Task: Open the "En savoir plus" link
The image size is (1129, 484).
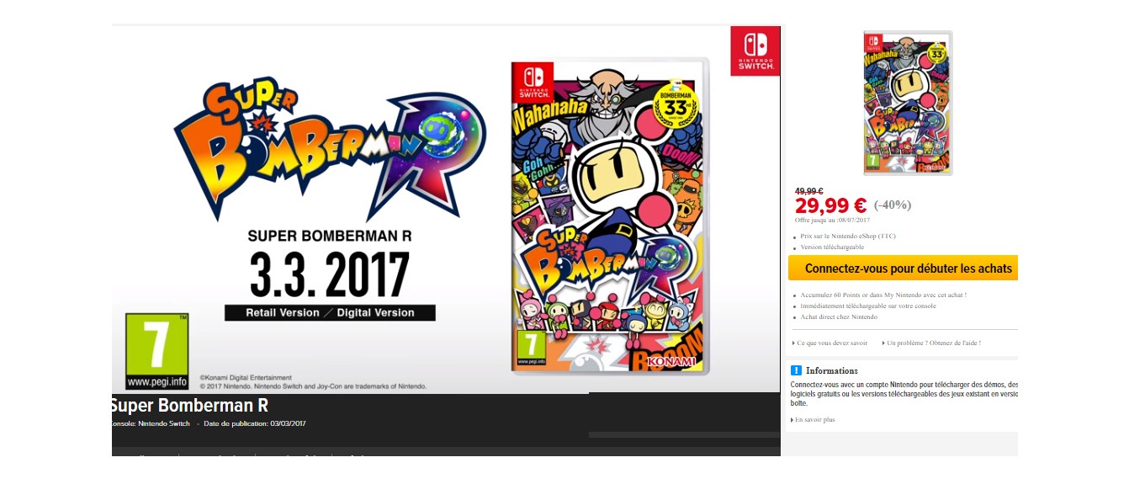Action: coord(813,419)
